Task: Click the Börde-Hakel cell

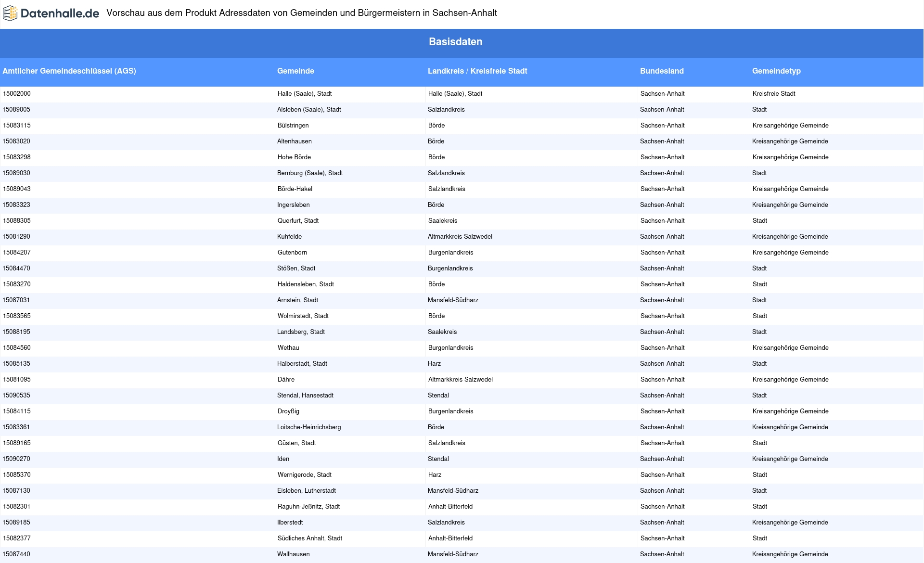Action: pyautogui.click(x=295, y=189)
